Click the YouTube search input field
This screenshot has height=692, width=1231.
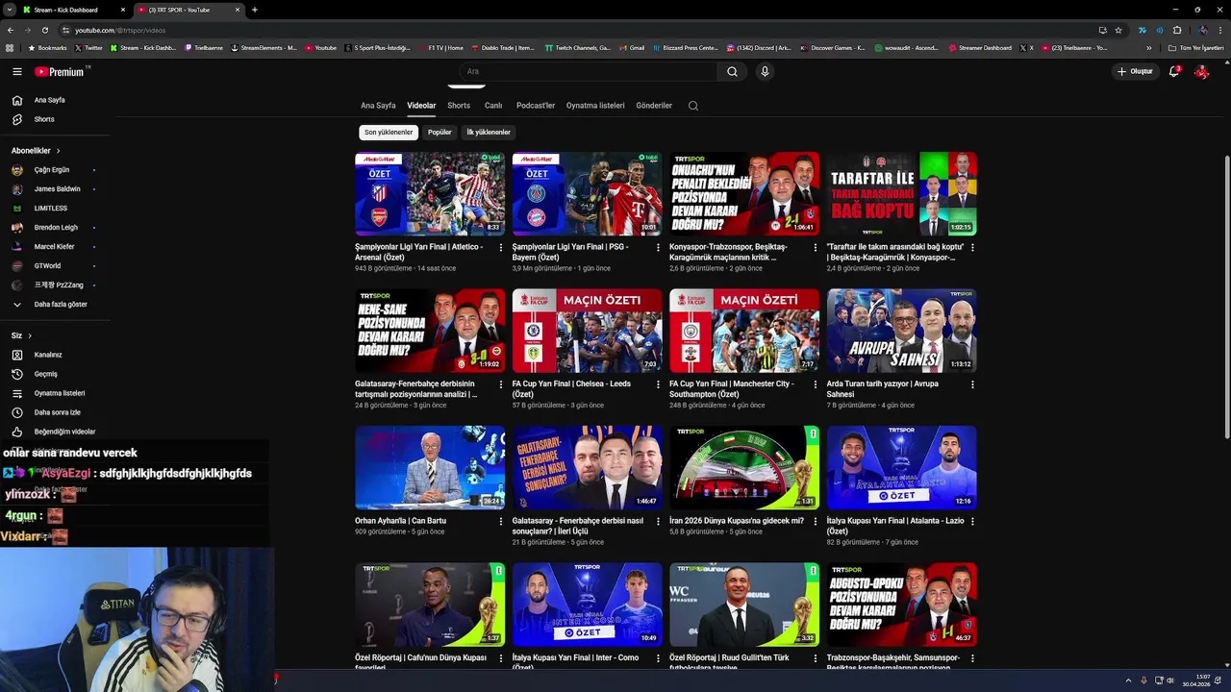589,71
